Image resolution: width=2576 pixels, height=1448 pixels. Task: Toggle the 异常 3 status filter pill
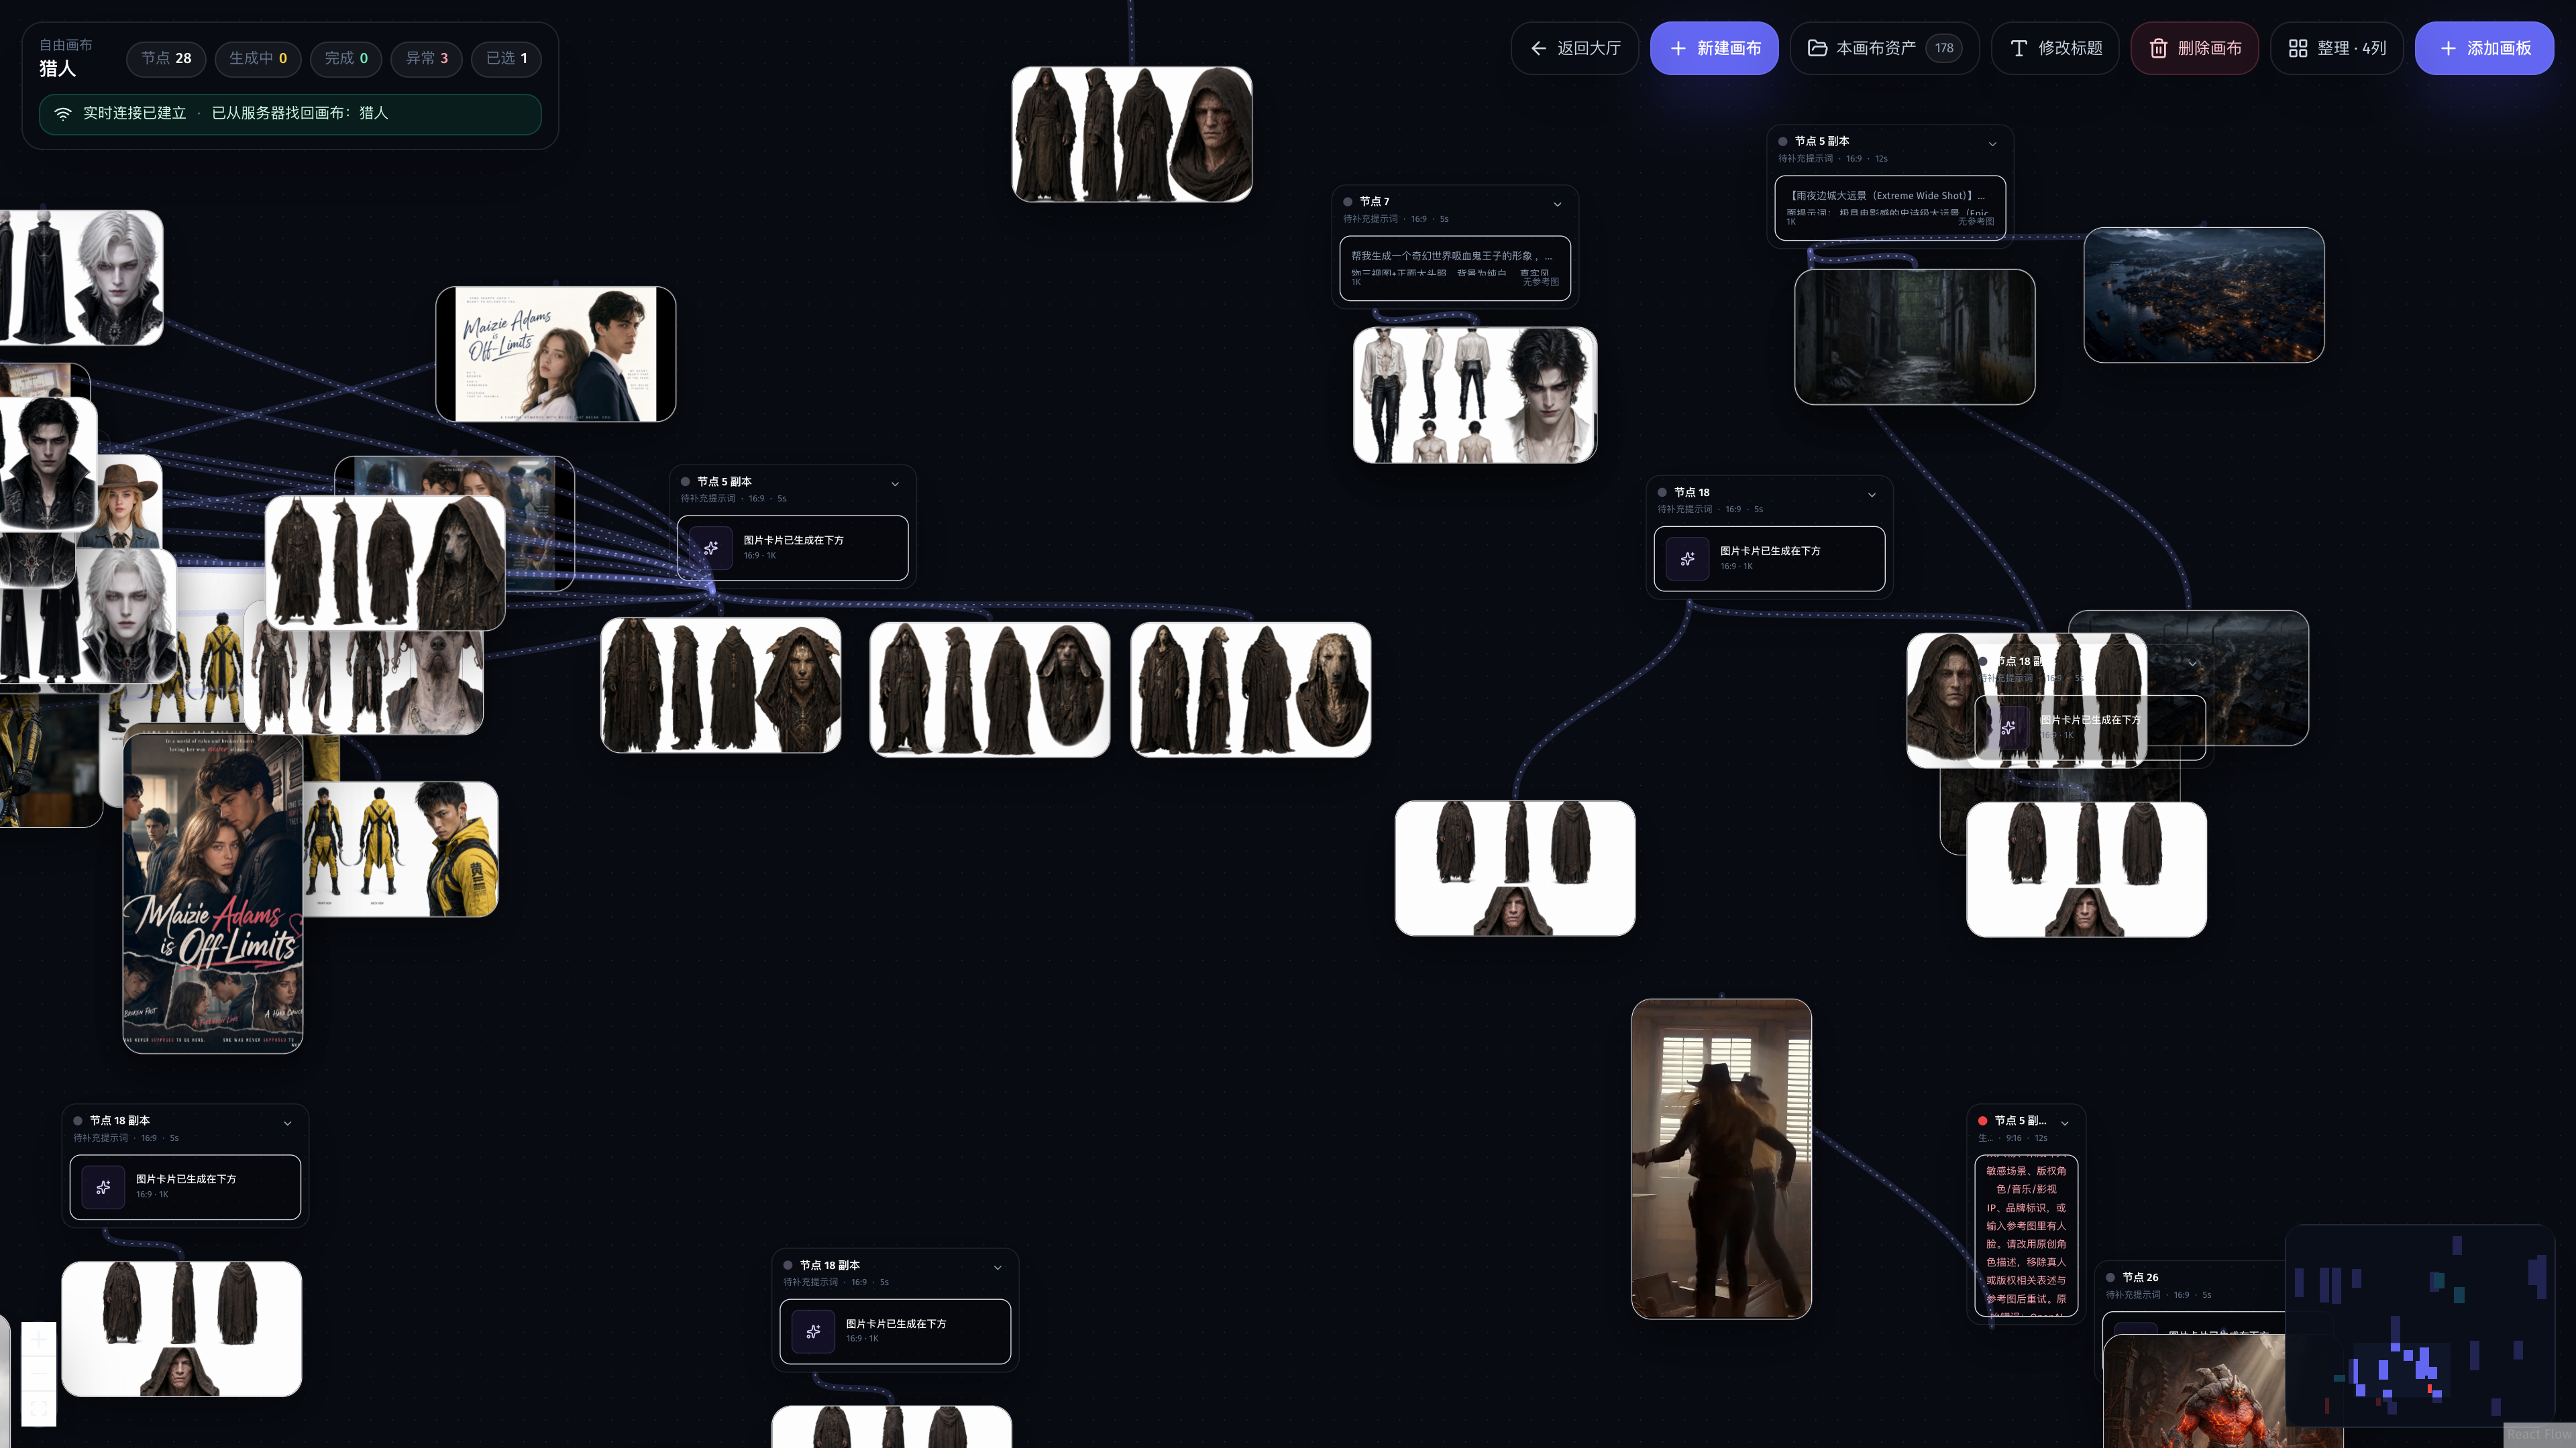point(427,58)
